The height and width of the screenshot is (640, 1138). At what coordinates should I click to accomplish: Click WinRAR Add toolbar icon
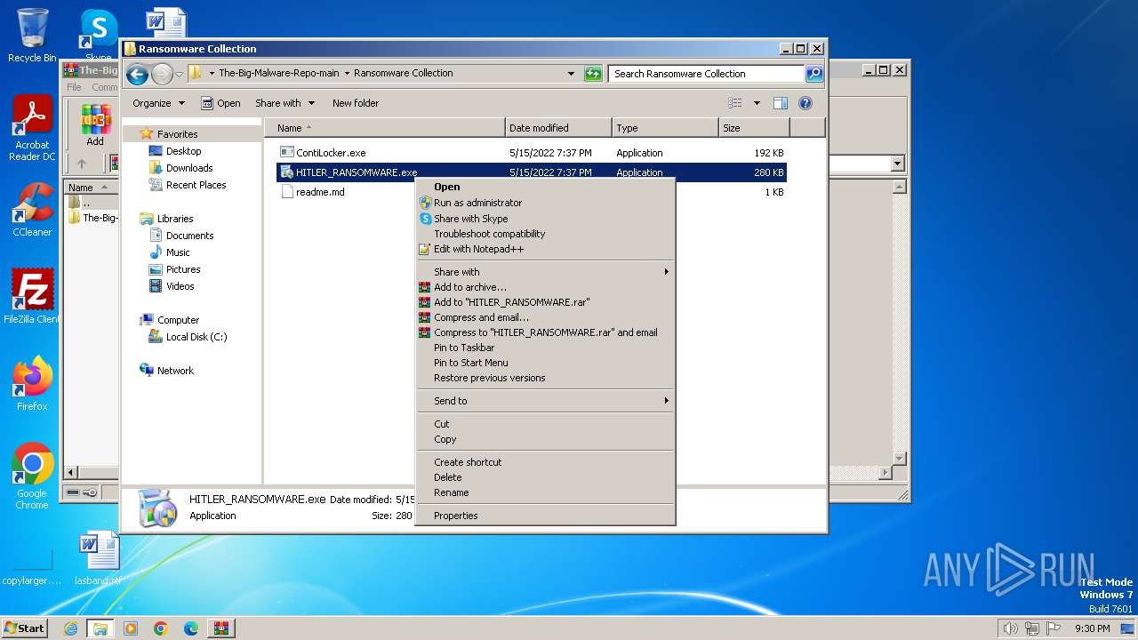point(95,124)
